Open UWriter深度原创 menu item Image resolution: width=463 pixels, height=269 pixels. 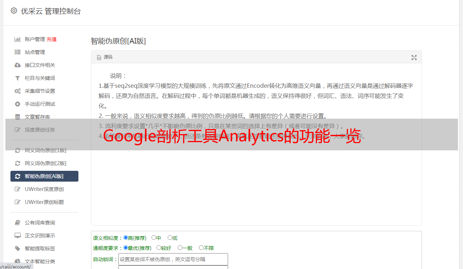click(x=44, y=189)
